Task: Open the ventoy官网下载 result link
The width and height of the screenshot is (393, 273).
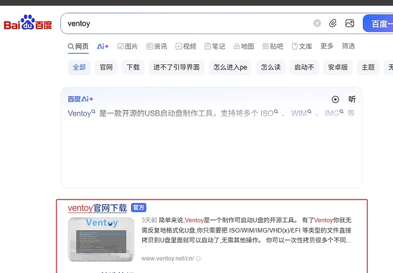Action: pyautogui.click(x=97, y=208)
